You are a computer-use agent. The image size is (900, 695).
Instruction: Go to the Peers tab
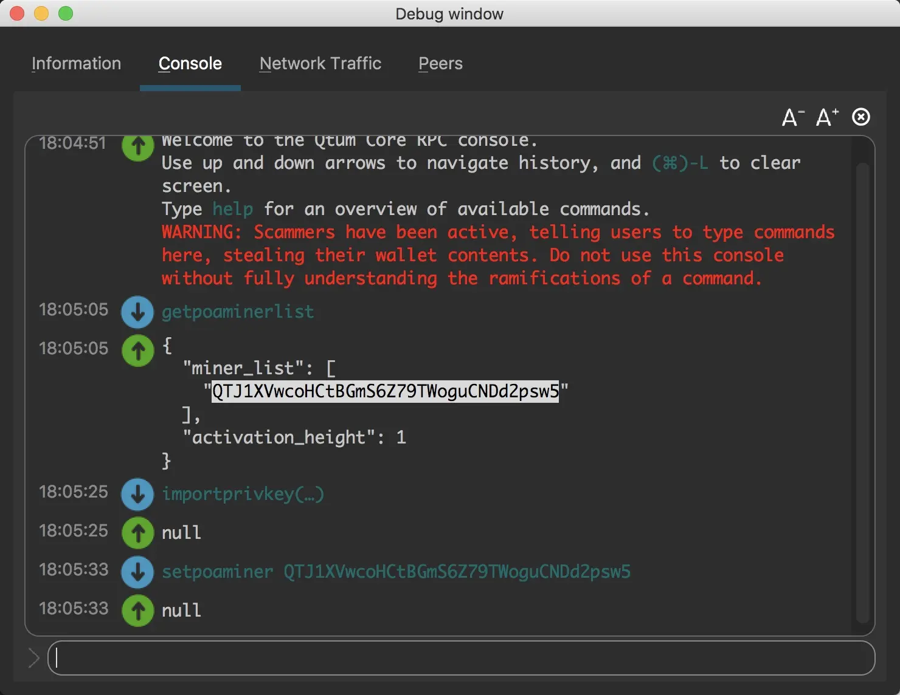440,63
